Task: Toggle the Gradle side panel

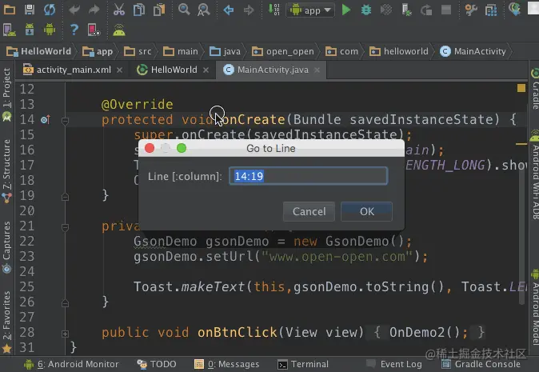Action: tap(534, 89)
